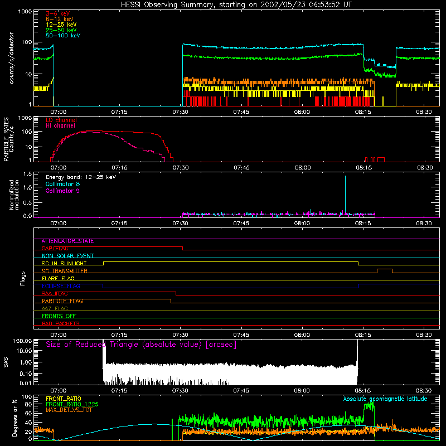Click the SC_IN_SUNLIGHT flag label
Screen dimensions: 446x446
(x=64, y=263)
